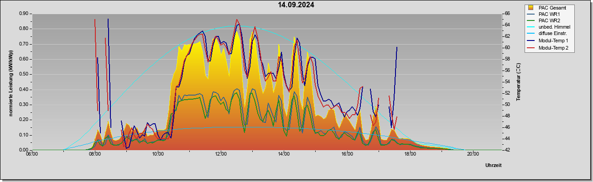Click the 08:00 tick on time axis
593x182 pixels.
94,154
